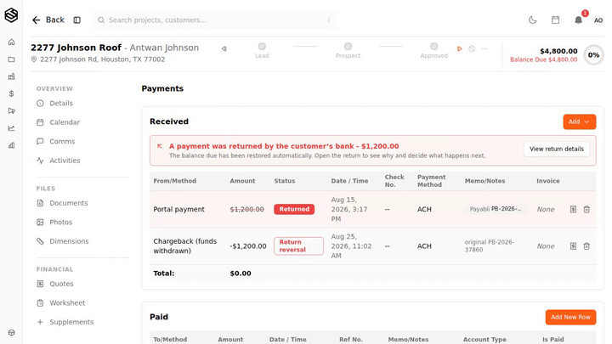Click the Total $0.00 value
Viewport: 612px width, 344px height.
pos(241,274)
